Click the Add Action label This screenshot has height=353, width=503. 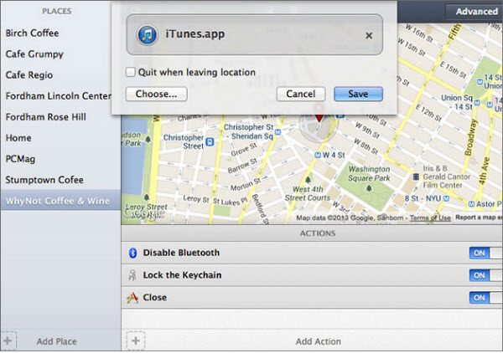pyautogui.click(x=319, y=341)
